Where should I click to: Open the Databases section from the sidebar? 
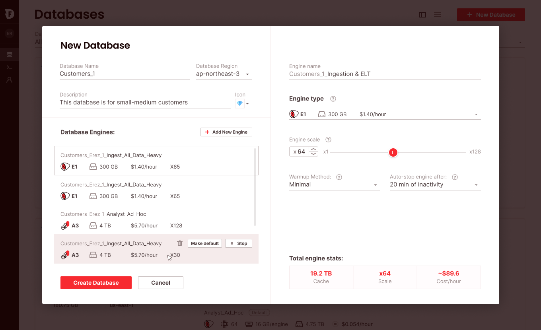tap(9, 54)
